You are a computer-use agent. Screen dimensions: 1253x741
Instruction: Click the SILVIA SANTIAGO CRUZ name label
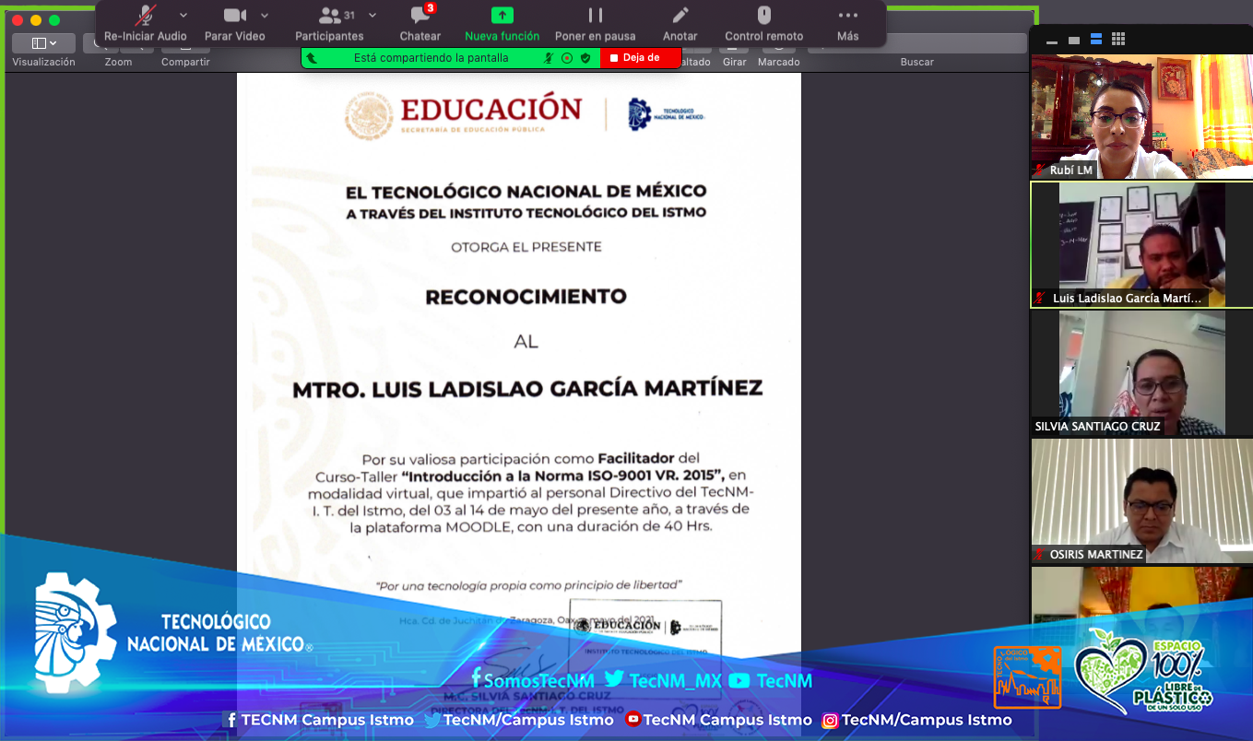point(1097,427)
